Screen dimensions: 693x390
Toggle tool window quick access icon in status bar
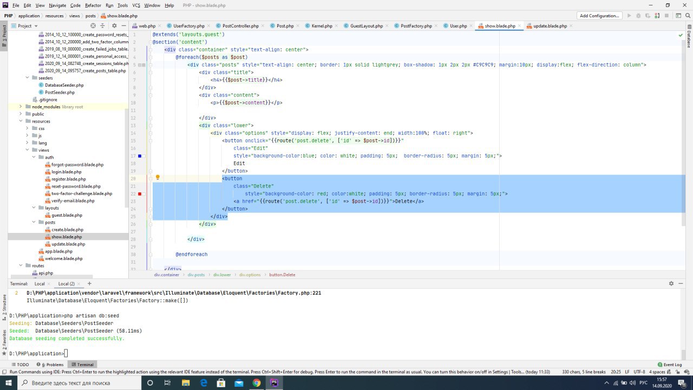coord(4,372)
